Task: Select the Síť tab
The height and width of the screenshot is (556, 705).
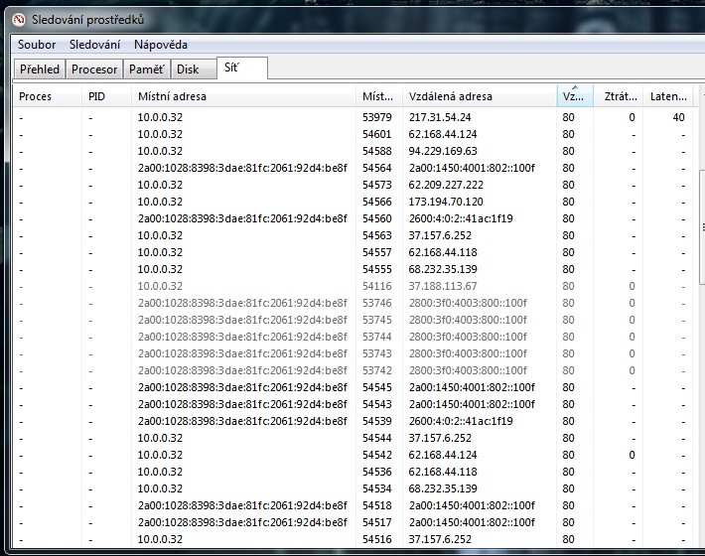Action: click(x=232, y=69)
